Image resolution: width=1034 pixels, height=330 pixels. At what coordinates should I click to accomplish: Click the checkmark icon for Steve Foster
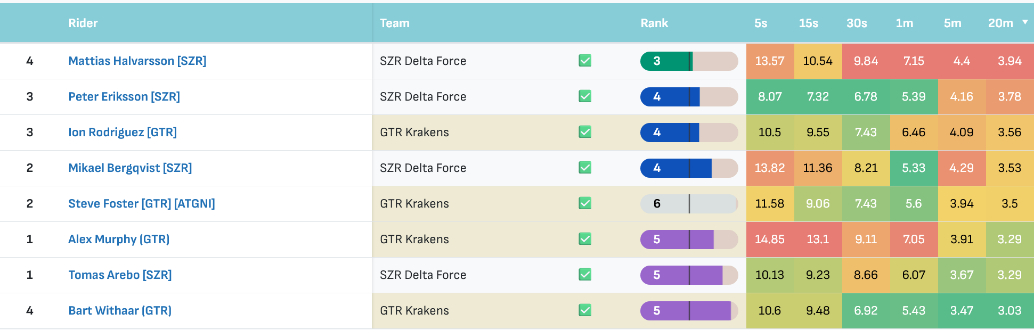point(585,203)
